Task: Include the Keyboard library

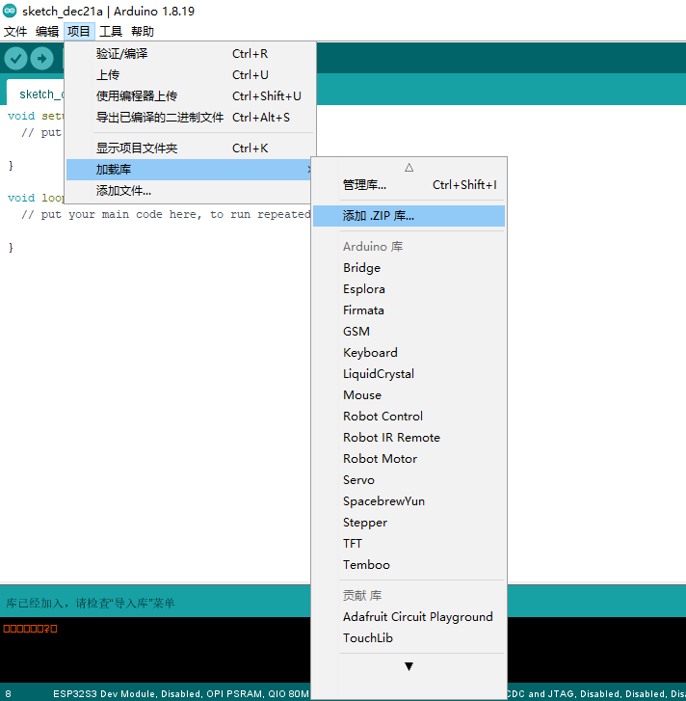Action: click(x=409, y=353)
